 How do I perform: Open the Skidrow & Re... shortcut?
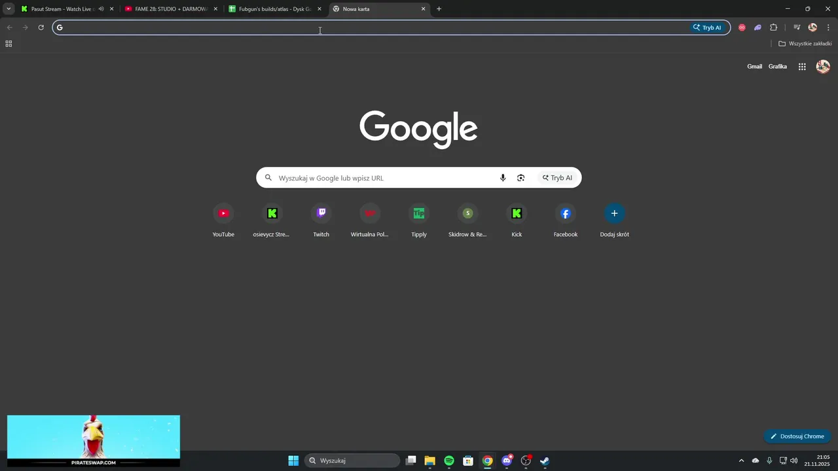tap(467, 221)
